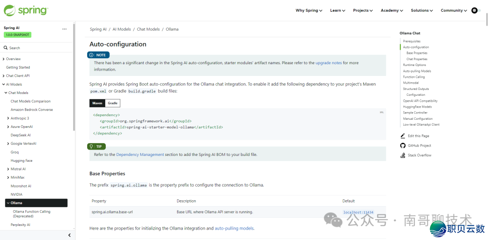Toggle the dark mode theme switch
The height and width of the screenshot is (240, 488).
pos(476,10)
